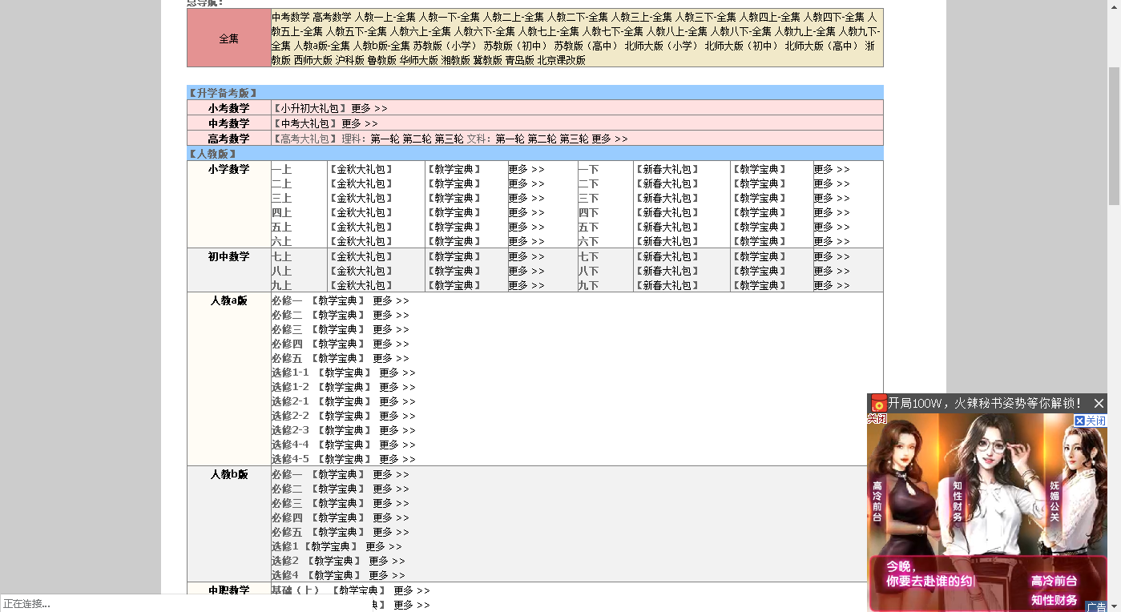Choose 高冷前台 option in the ad banner
This screenshot has height=612, width=1121.
click(x=1054, y=581)
